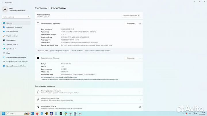The height and width of the screenshot is (116, 207).
Task: Click the remote desktop icon
Action: tap(38, 100)
